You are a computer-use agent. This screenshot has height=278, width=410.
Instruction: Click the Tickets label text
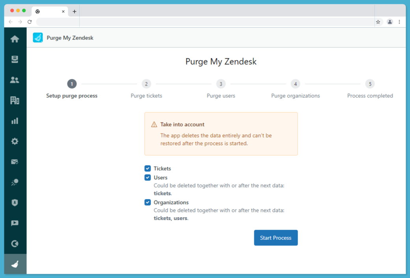[162, 169]
